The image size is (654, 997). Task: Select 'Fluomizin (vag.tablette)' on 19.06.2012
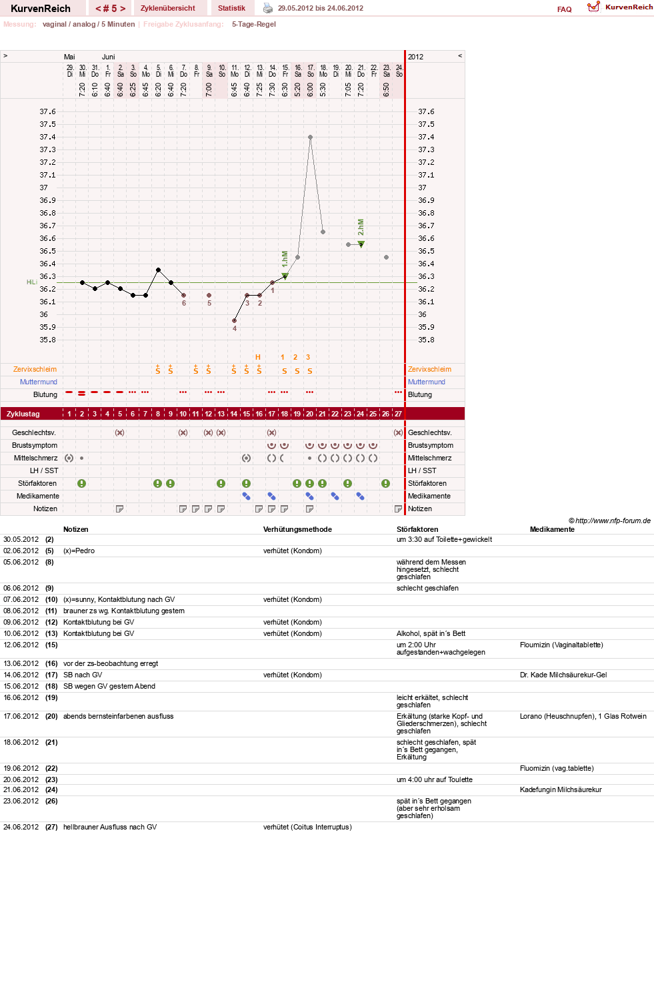coord(557,768)
